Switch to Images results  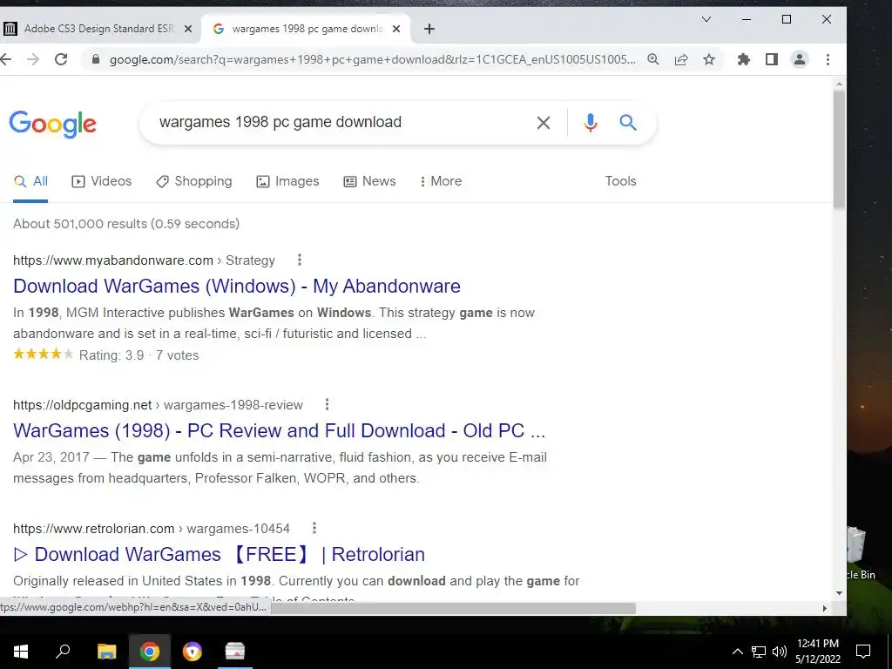(x=287, y=181)
